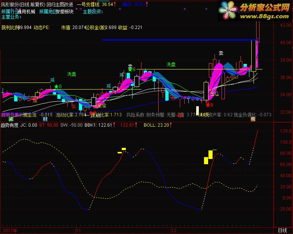The width and height of the screenshot is (293, 234).
Task: Click the 40.00 price axis label
Action: coord(286,42)
